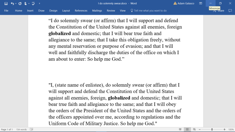This screenshot has width=235, height=132.
Task: Click the Undo arrow icon
Action: click(x=12, y=4)
